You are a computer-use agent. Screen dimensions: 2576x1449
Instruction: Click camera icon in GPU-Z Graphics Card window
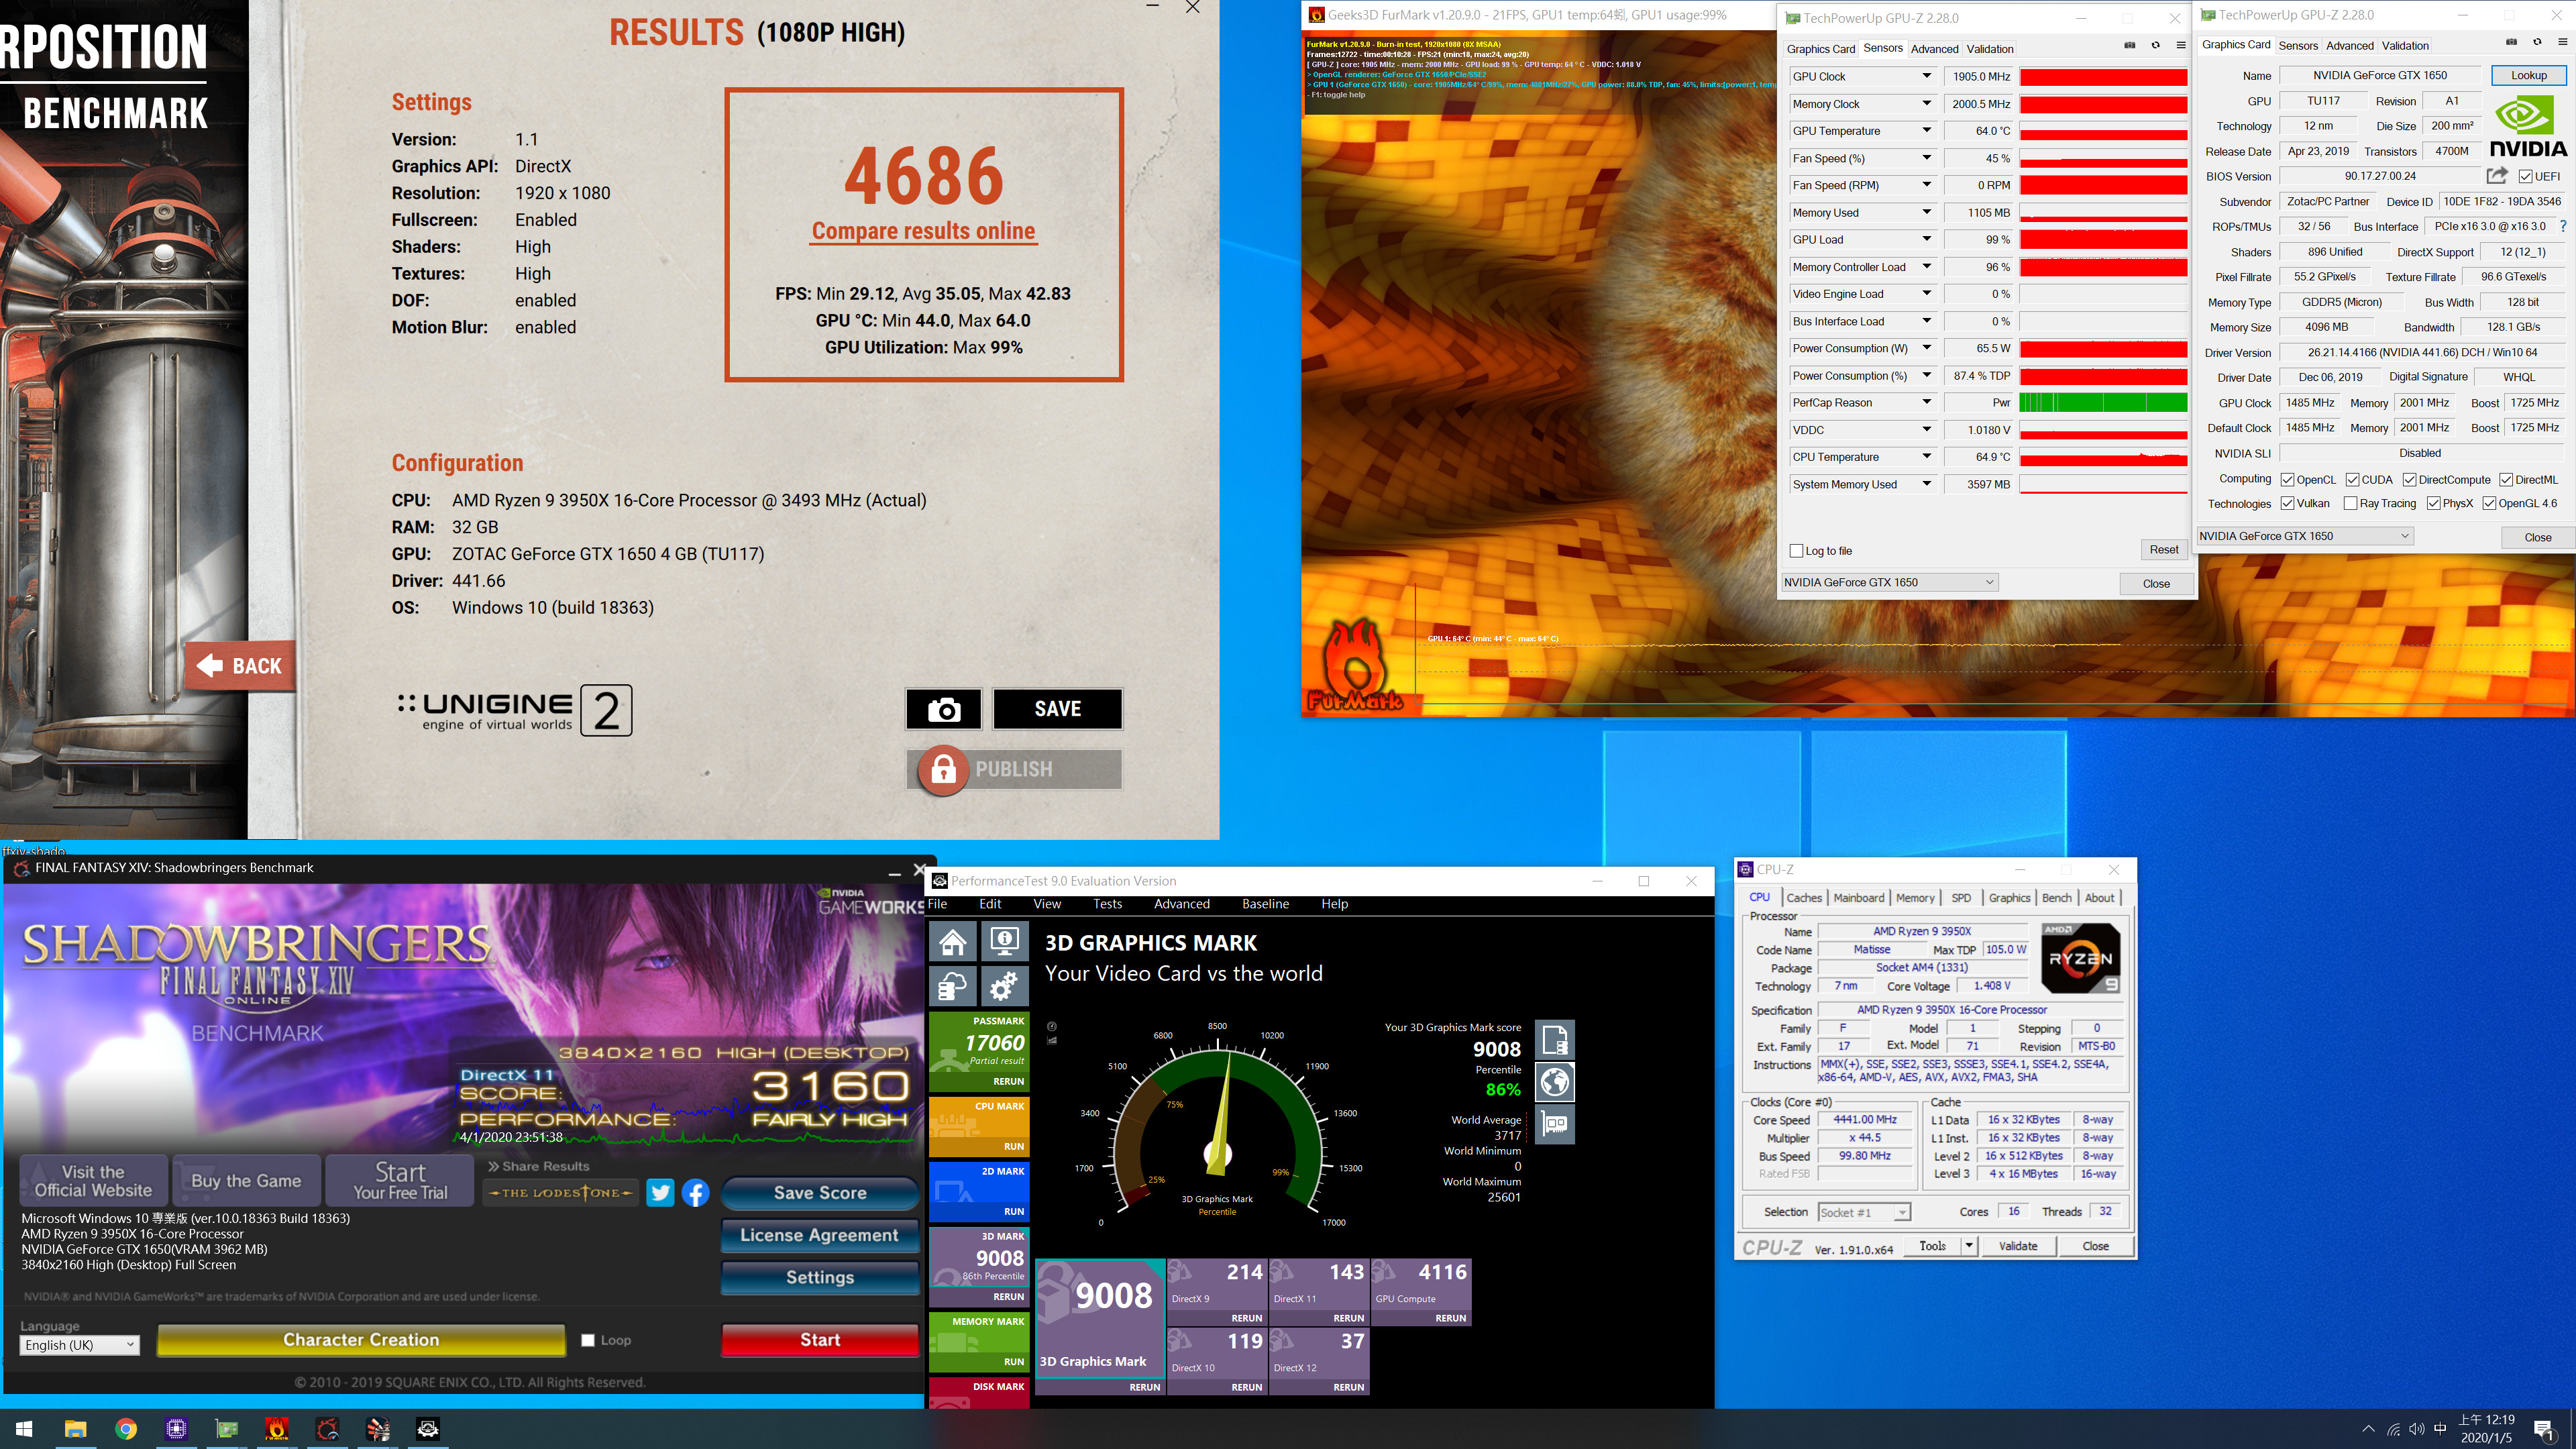tap(2511, 43)
